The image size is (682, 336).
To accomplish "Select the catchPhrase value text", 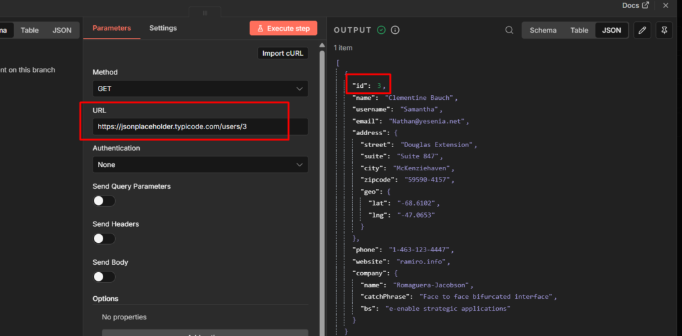I will [487, 297].
